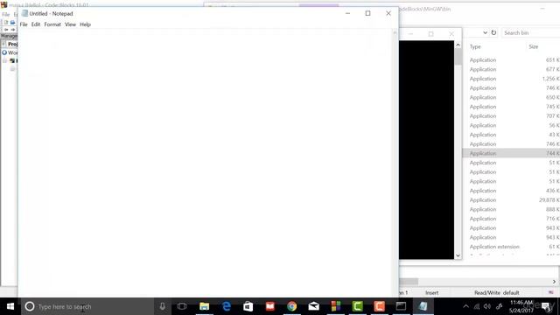Select the Application row sized 43 K
Viewport: 560px width, 315px height.
tap(511, 134)
